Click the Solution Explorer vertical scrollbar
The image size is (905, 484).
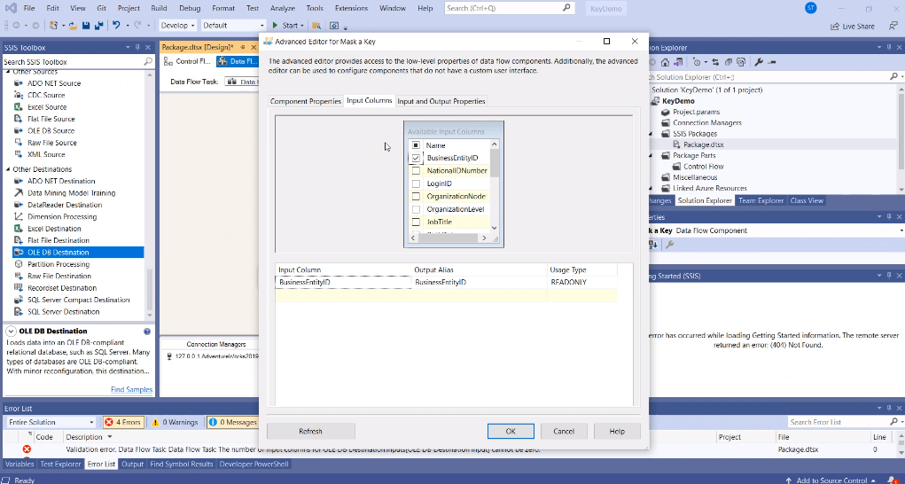pyautogui.click(x=901, y=138)
